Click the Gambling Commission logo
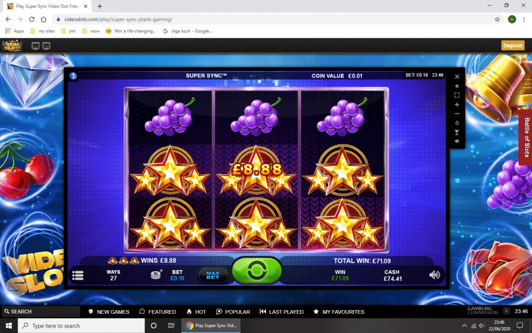The image size is (532, 333). coord(483,311)
